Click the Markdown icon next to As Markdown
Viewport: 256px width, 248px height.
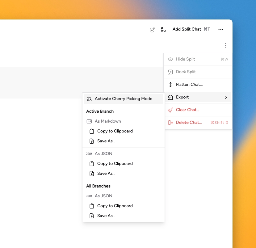tap(90, 121)
